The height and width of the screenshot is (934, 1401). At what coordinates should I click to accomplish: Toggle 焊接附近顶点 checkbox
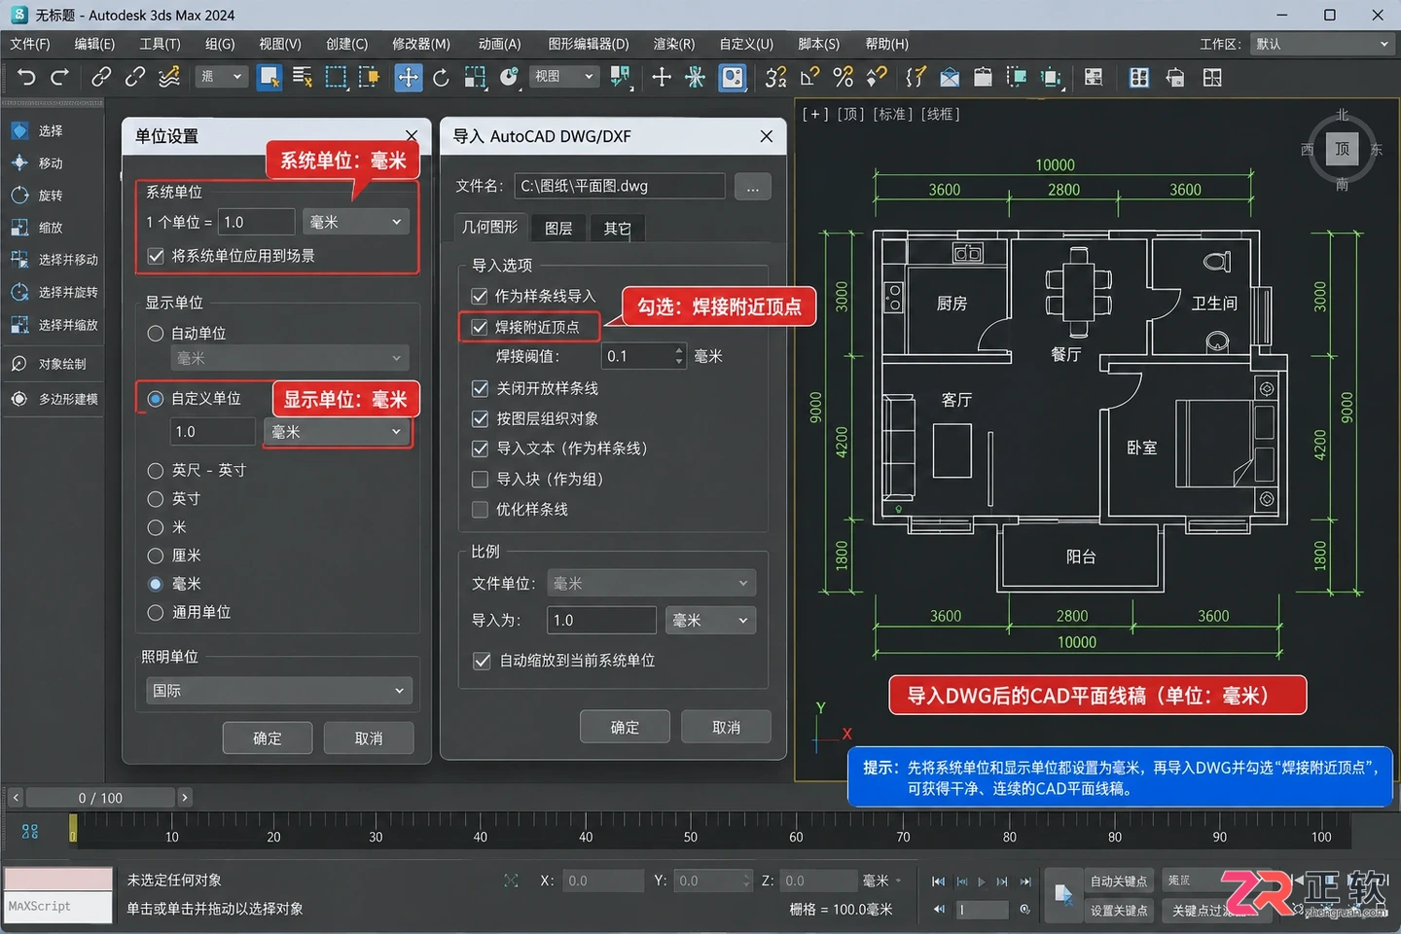pyautogui.click(x=480, y=327)
